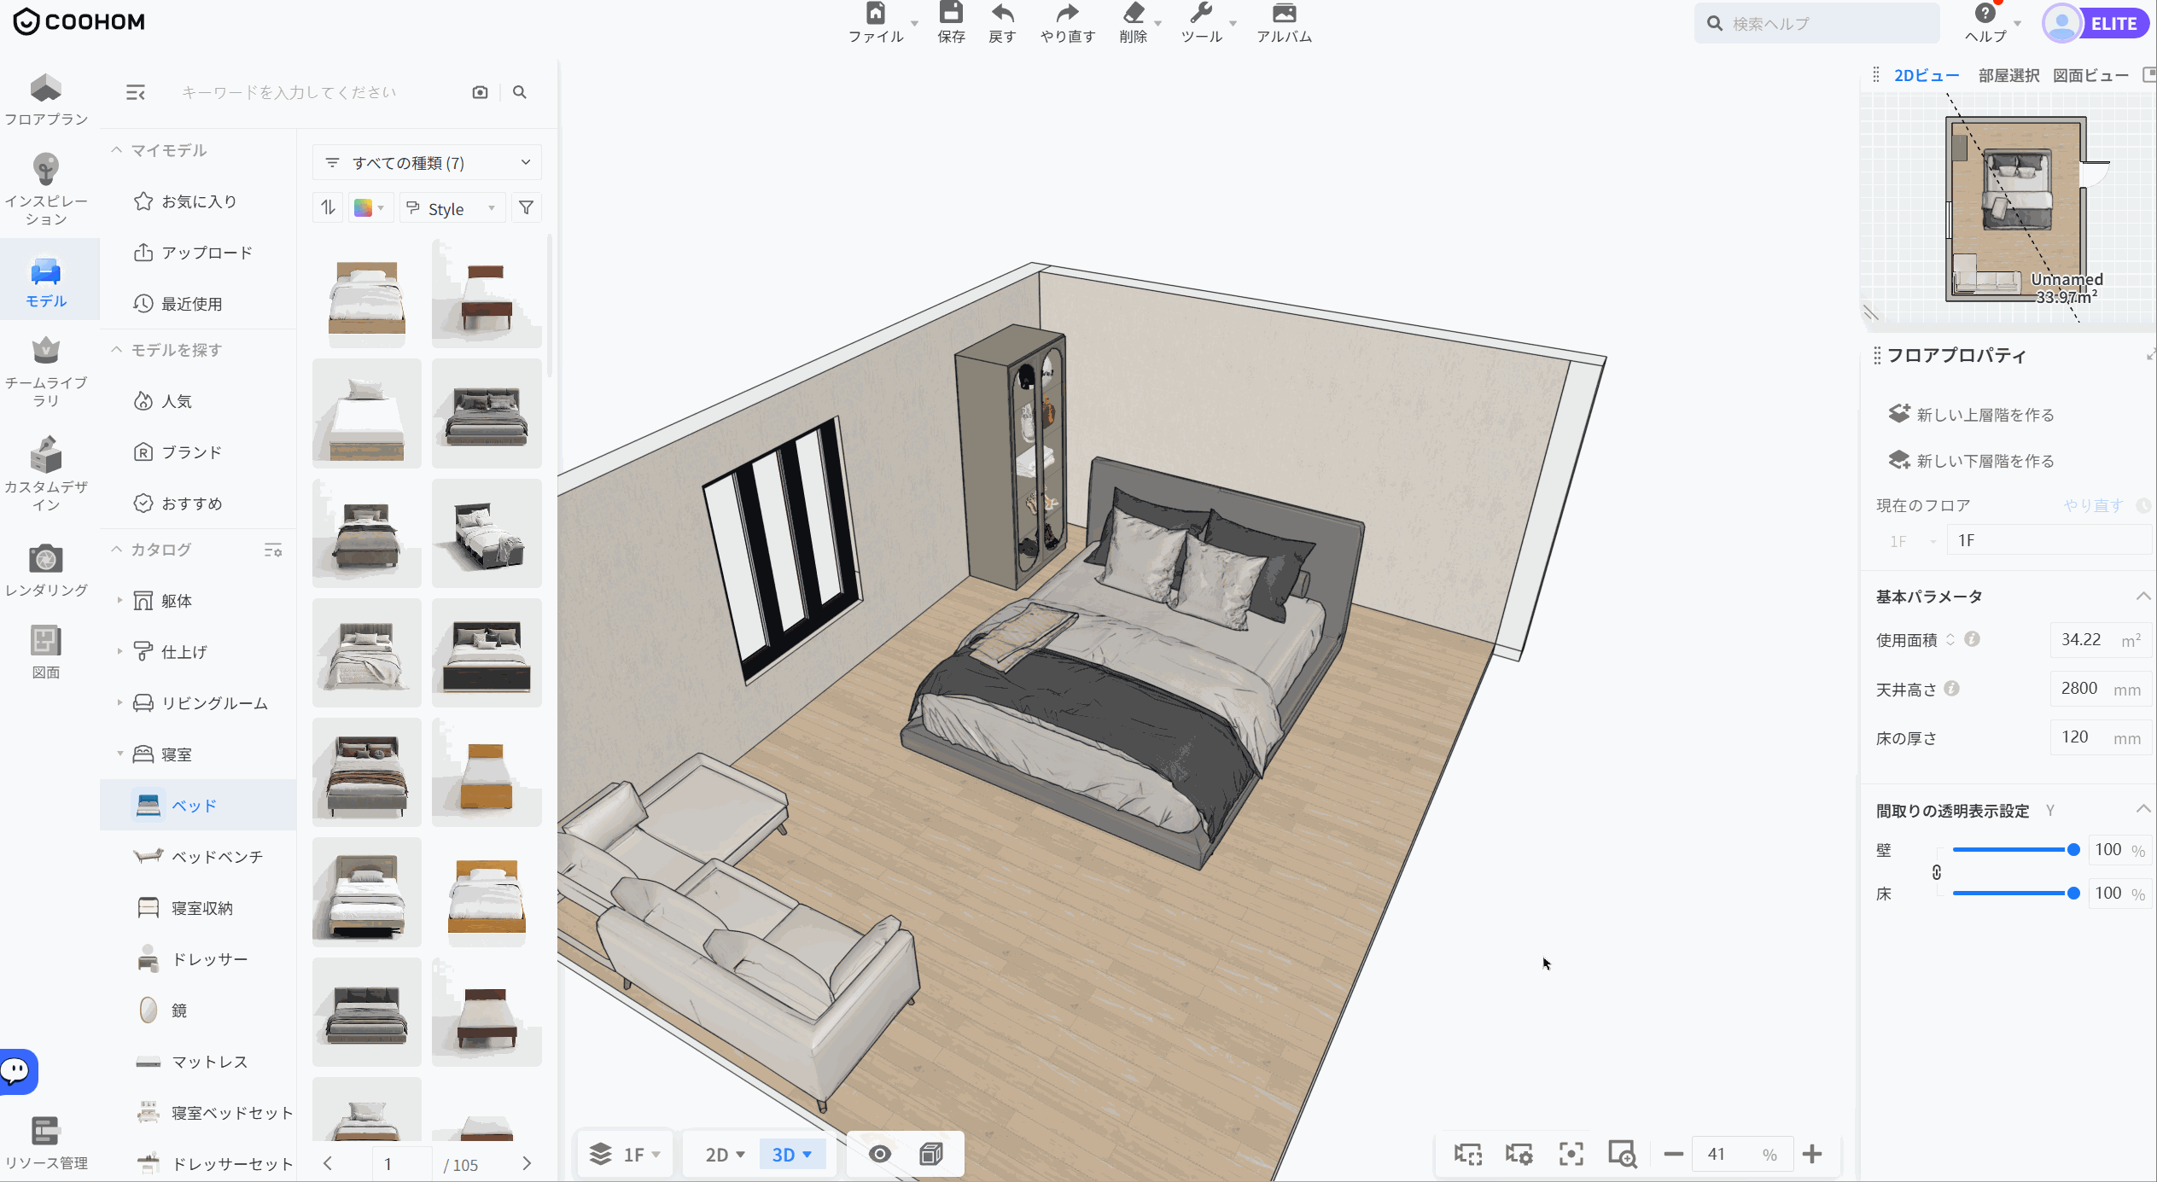Open the アルバム (Album) icon

[1284, 14]
